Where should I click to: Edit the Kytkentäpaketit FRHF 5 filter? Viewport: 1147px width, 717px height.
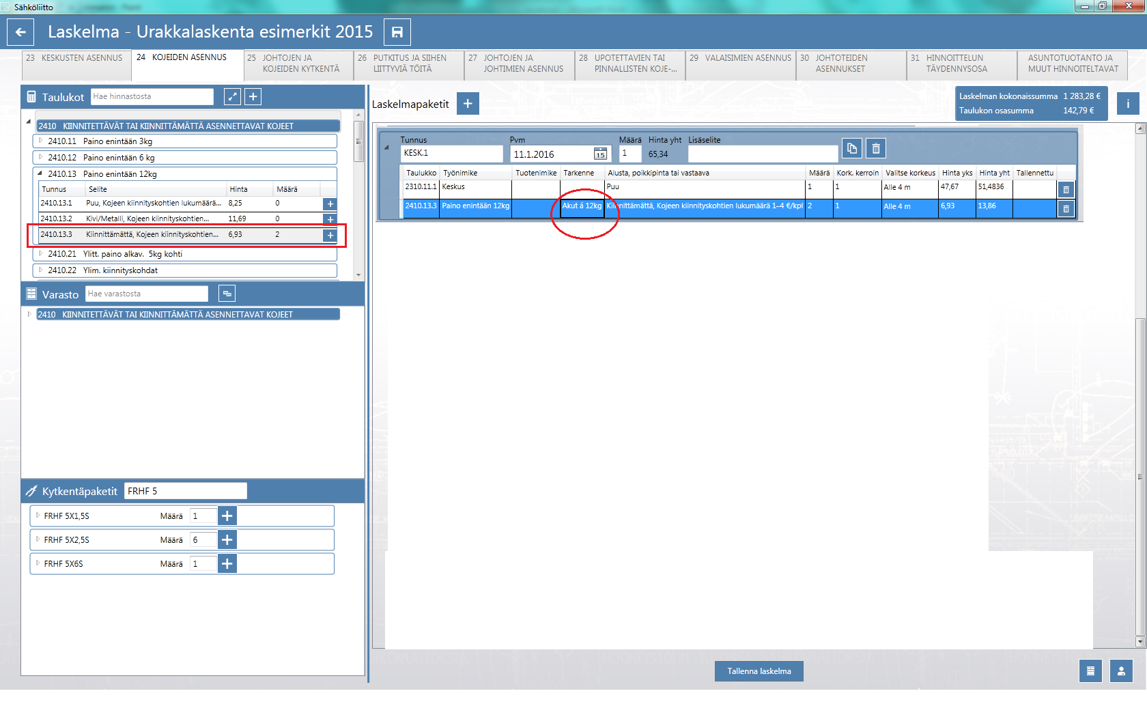(186, 491)
